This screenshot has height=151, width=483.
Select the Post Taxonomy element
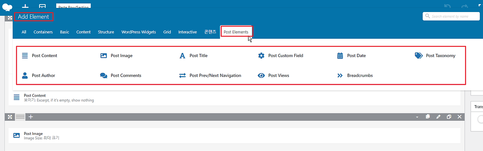435,56
